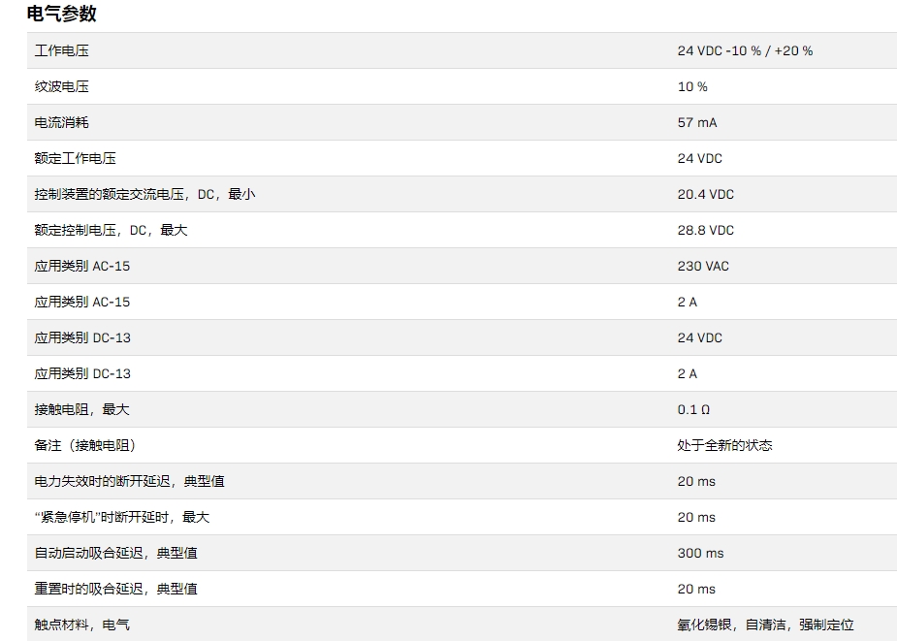Select the 接触电阻，最大 label
Screen dimensions: 897x641
(81, 409)
